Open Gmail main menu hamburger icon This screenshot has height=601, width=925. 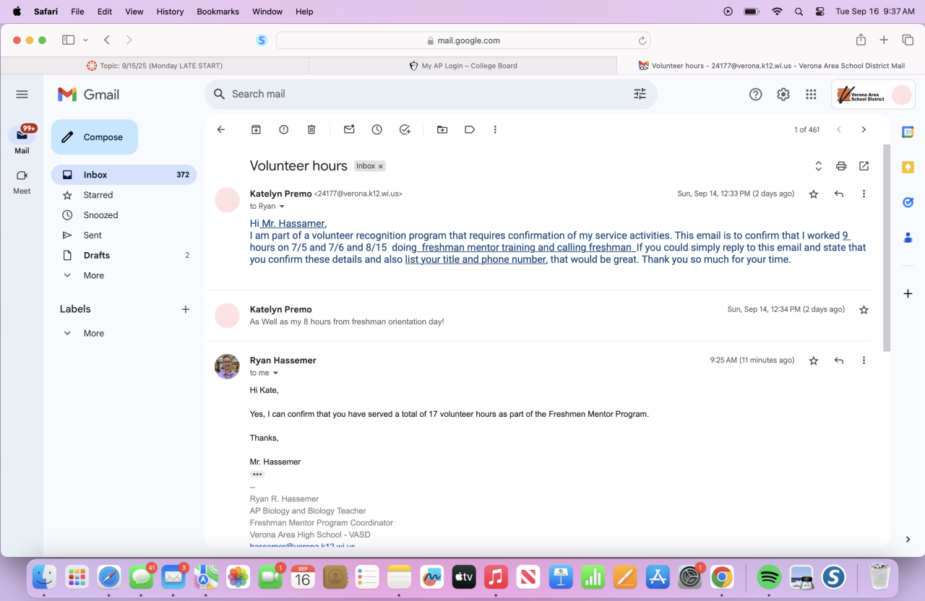tap(22, 94)
